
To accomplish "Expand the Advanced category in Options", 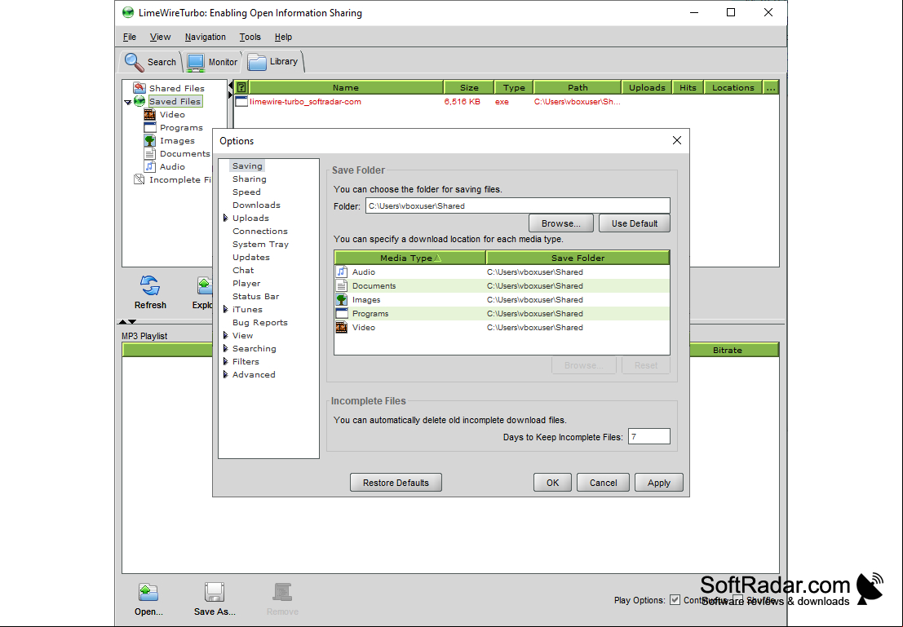I will [x=226, y=374].
